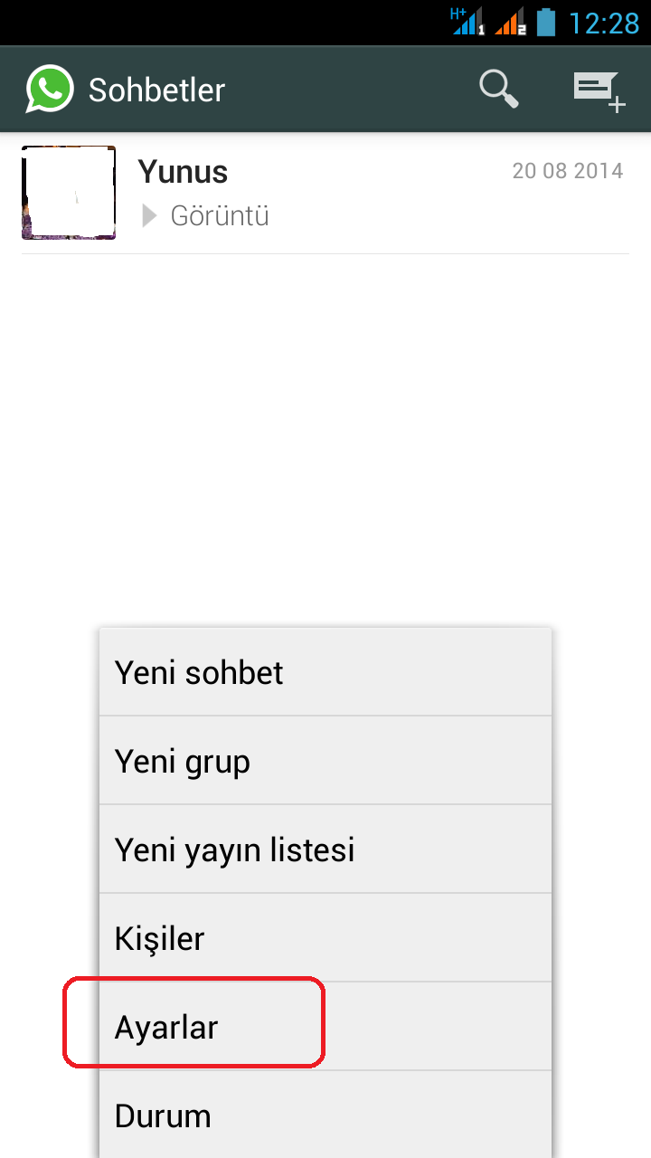Tap the SIM 1 signal indicator
Screen dimensions: 651x1158
point(468,21)
